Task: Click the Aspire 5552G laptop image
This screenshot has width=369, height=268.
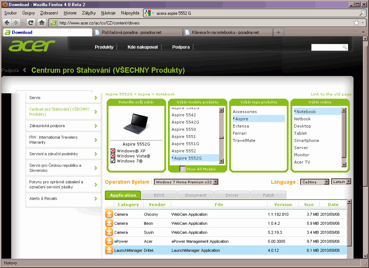Action: click(x=136, y=123)
